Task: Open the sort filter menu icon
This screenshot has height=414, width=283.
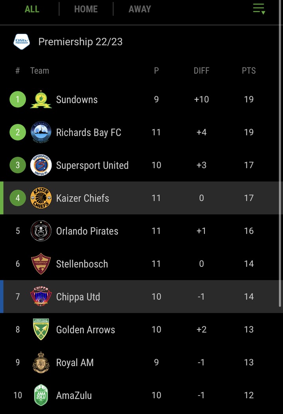Action: tap(259, 9)
